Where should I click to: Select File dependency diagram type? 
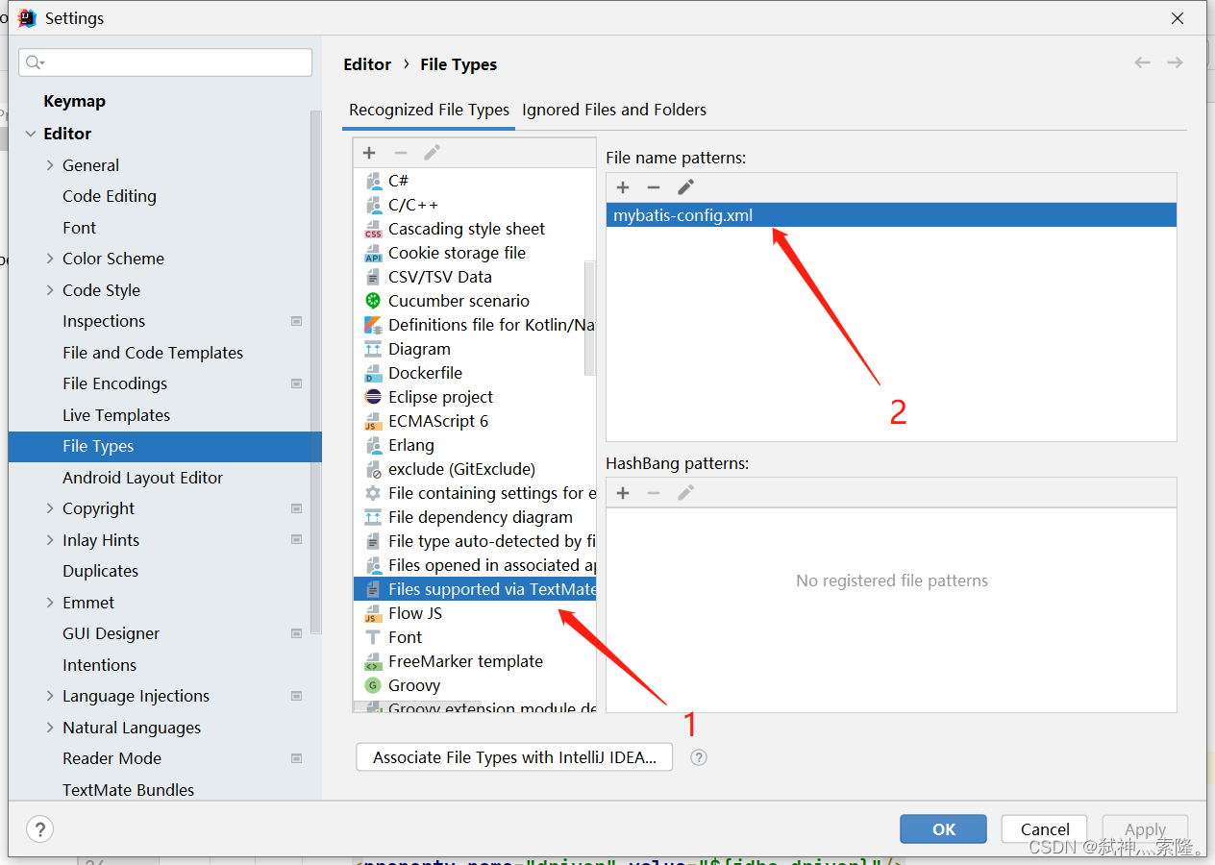coord(475,517)
